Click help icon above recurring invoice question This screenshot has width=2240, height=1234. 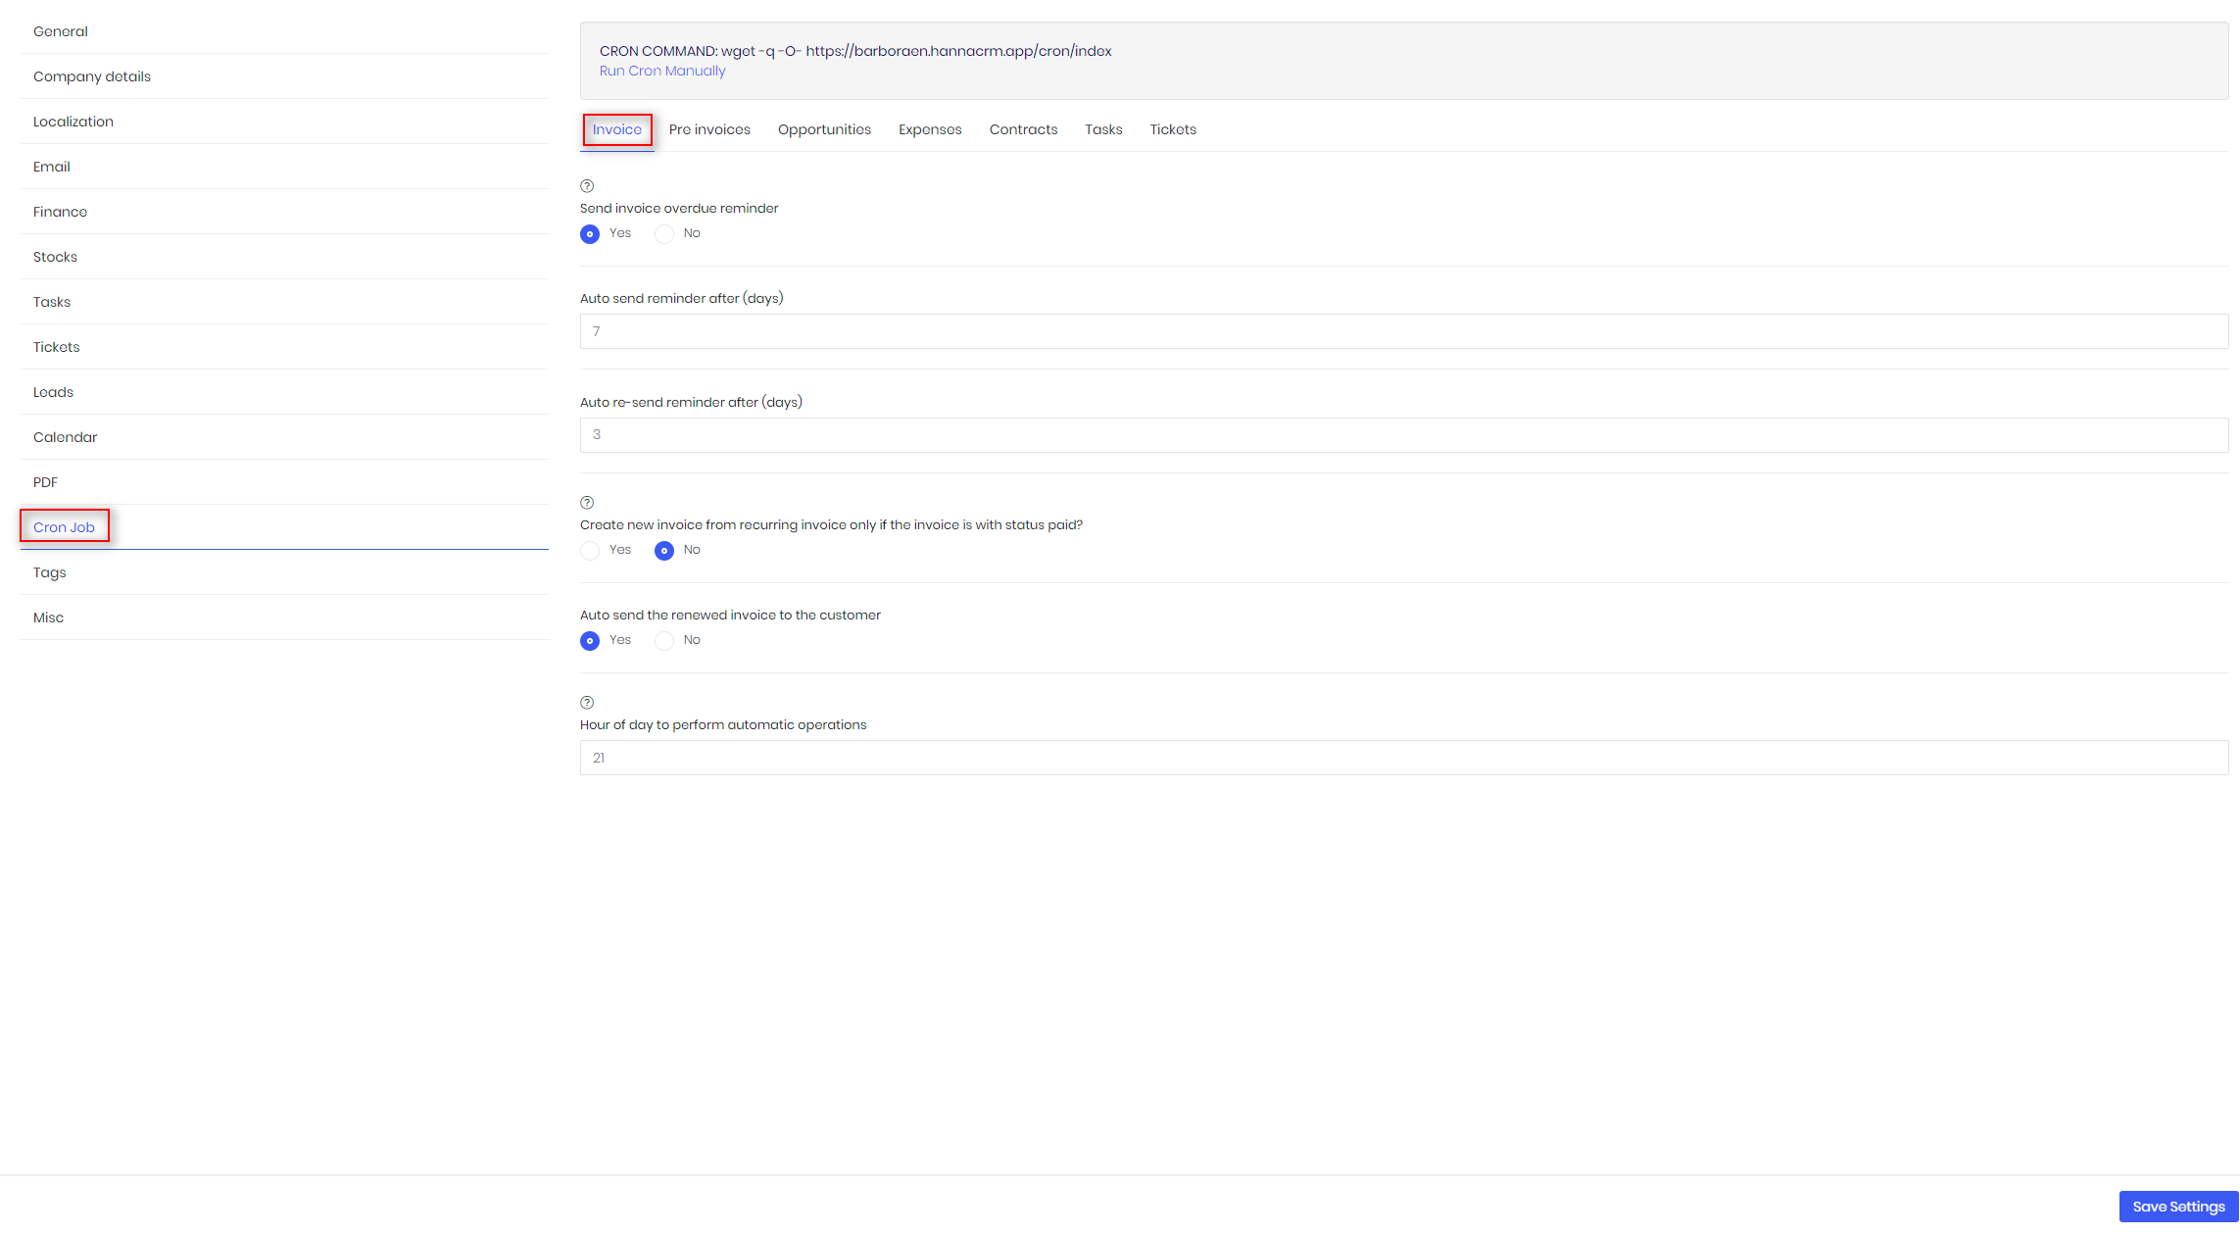587,503
